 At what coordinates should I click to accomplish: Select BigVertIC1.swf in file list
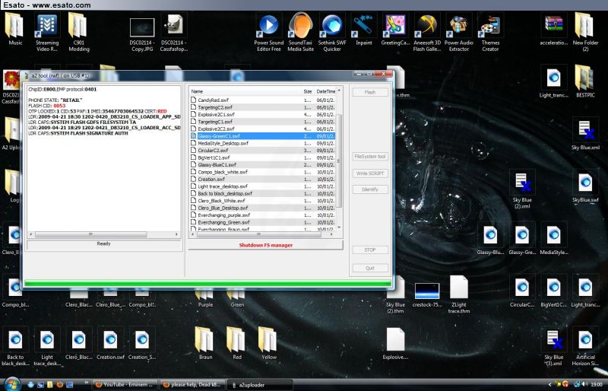262,157
